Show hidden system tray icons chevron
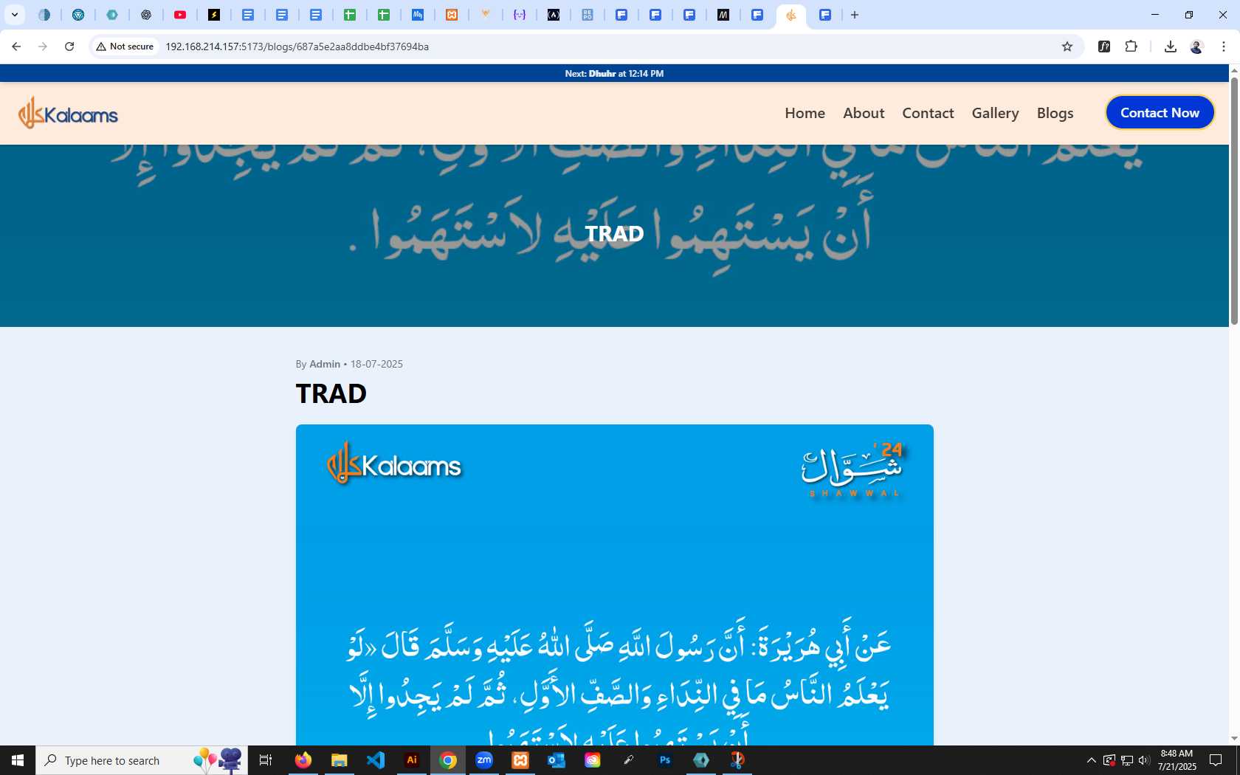 pyautogui.click(x=1091, y=760)
